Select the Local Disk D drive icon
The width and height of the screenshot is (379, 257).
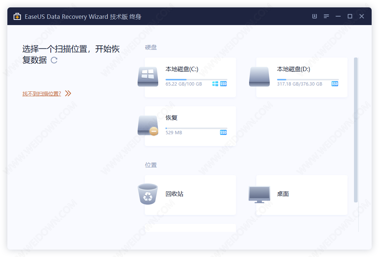259,77
